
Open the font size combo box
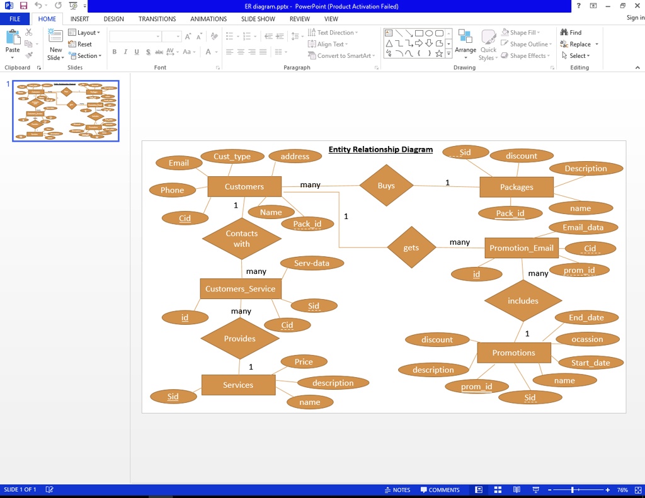coord(171,37)
